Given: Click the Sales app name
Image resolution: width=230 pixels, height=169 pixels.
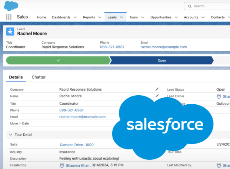Looking at the screenshot, I should (22, 17).
